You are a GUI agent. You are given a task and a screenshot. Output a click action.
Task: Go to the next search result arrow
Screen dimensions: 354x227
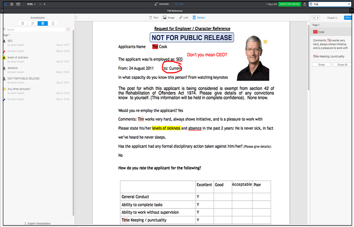point(318,18)
